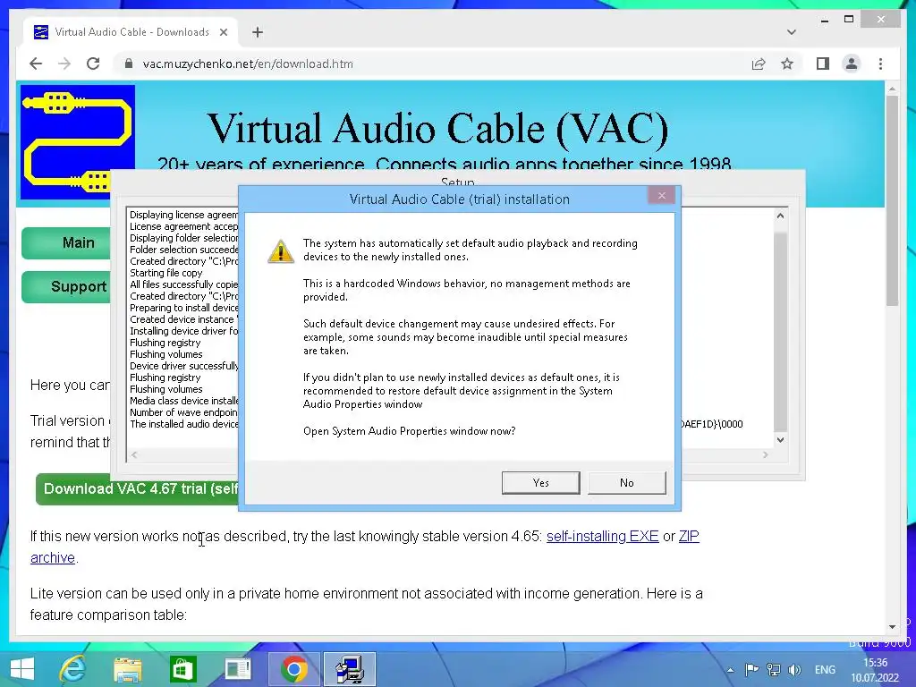Open the self-installing EXE link
Viewport: 916px width, 687px height.
[x=602, y=537]
